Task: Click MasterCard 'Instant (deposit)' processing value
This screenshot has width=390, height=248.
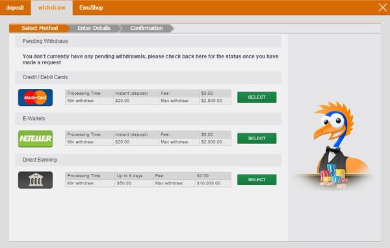Action: click(x=131, y=93)
